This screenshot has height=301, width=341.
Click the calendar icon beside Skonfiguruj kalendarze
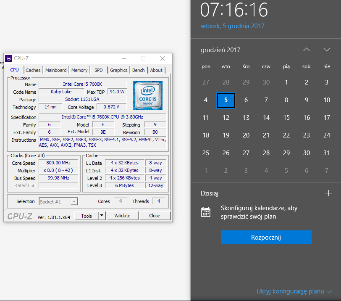206,212
